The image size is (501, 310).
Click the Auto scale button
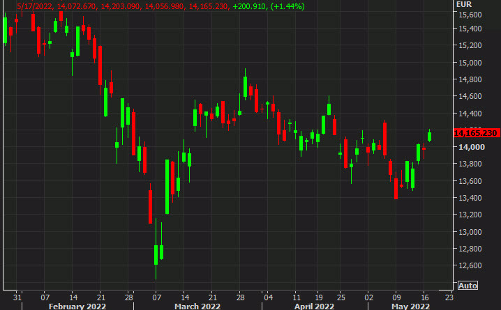[x=468, y=286]
